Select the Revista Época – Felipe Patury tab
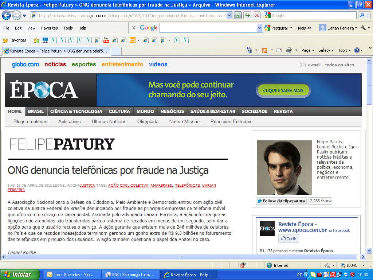Viewport: 373px width, 280px height. 56,51
